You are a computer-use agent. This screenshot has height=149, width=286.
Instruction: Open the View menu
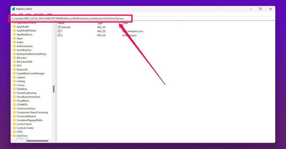[x=29, y=14]
